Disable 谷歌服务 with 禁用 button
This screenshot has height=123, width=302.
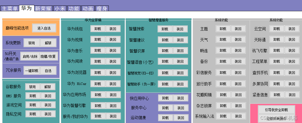[33, 87]
